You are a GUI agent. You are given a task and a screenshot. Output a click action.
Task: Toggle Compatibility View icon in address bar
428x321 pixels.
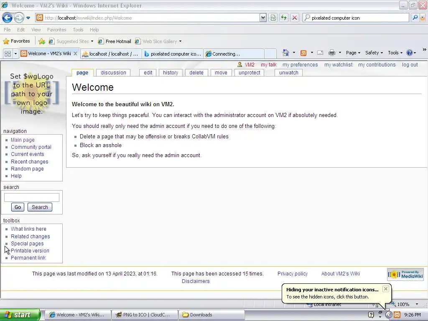pyautogui.click(x=273, y=18)
